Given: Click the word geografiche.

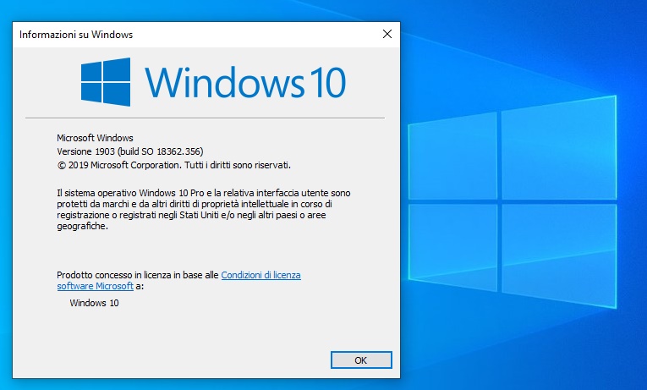Looking at the screenshot, I should coord(83,226).
